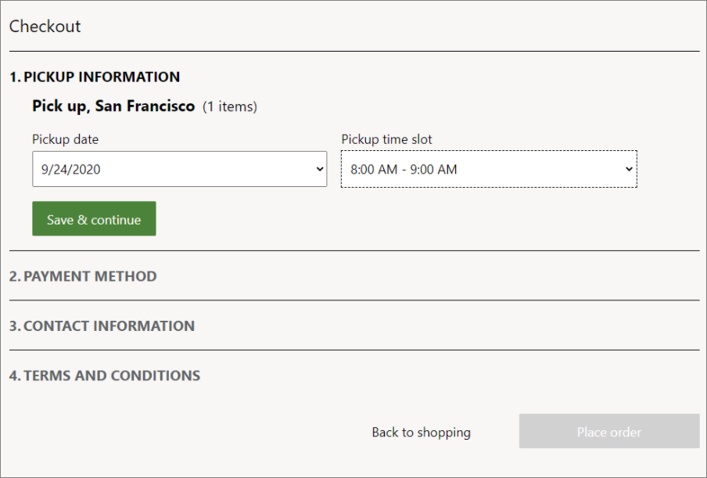This screenshot has height=478, width=707.
Task: Open the Payment Method section
Action: point(83,276)
